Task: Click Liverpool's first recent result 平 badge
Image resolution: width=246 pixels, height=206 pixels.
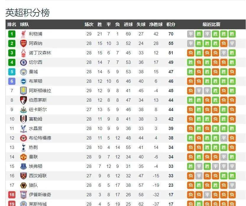Action: (191, 34)
